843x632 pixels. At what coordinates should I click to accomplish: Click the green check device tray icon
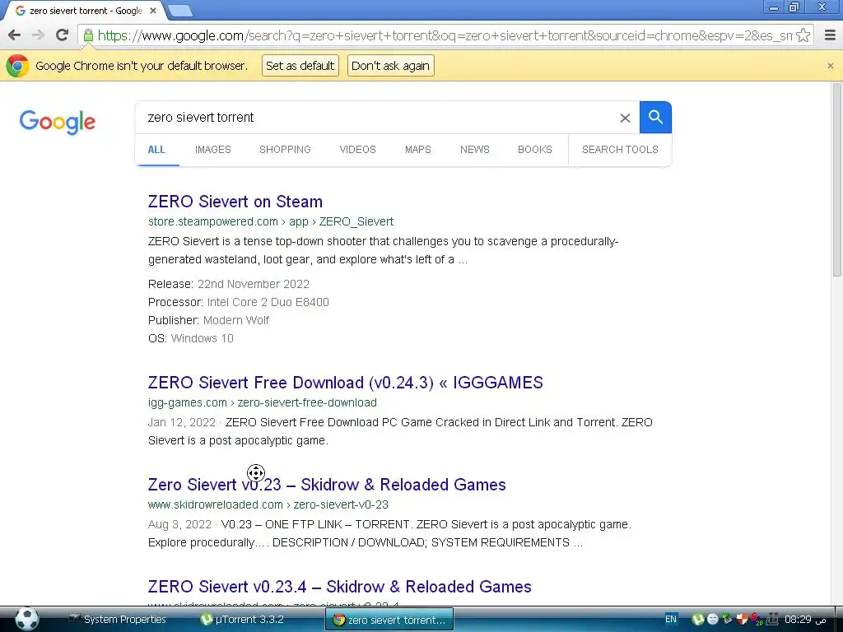(727, 619)
